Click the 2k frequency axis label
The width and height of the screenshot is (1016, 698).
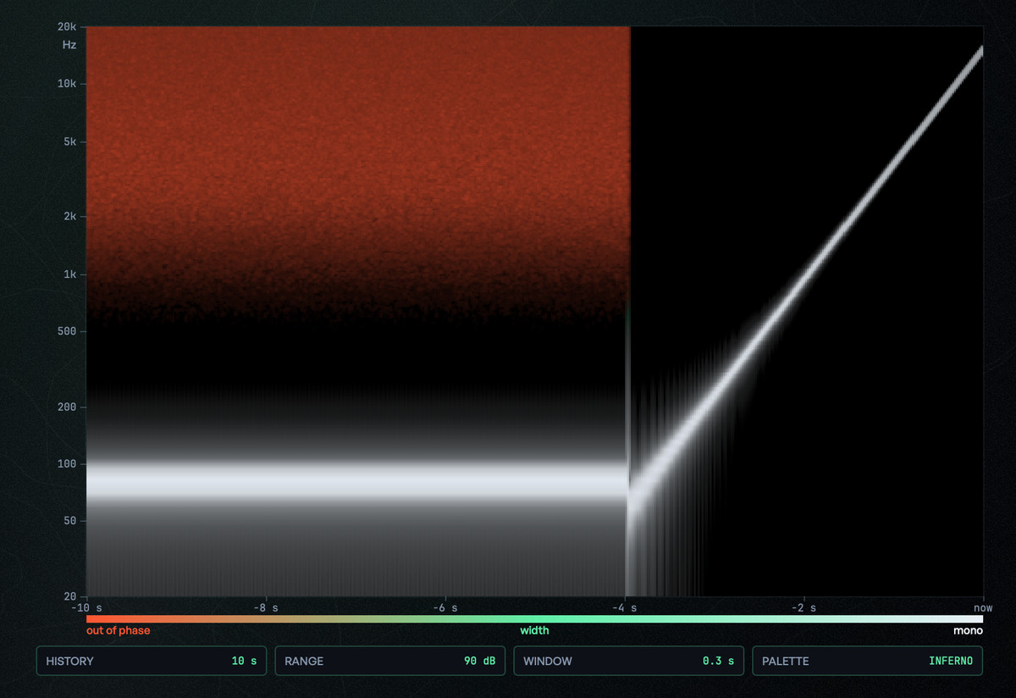(x=71, y=217)
